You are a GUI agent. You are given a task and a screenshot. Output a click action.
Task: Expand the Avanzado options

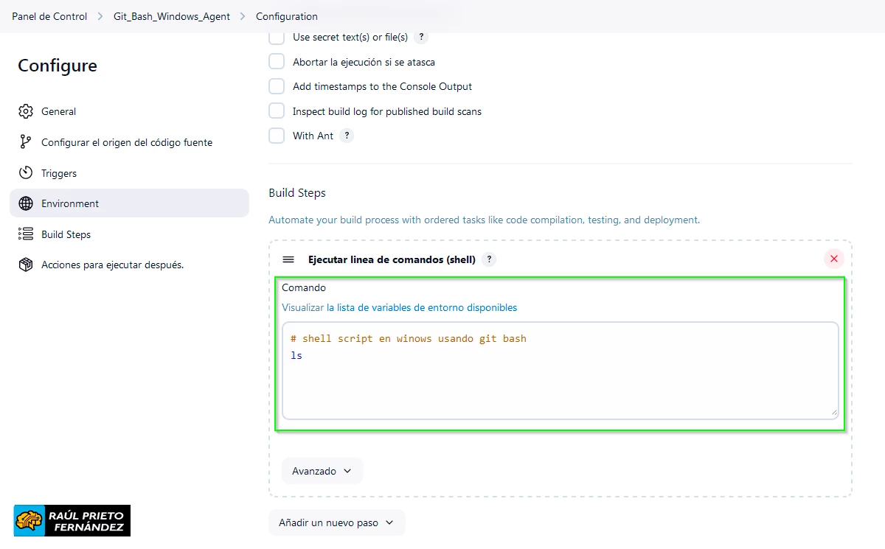[322, 470]
